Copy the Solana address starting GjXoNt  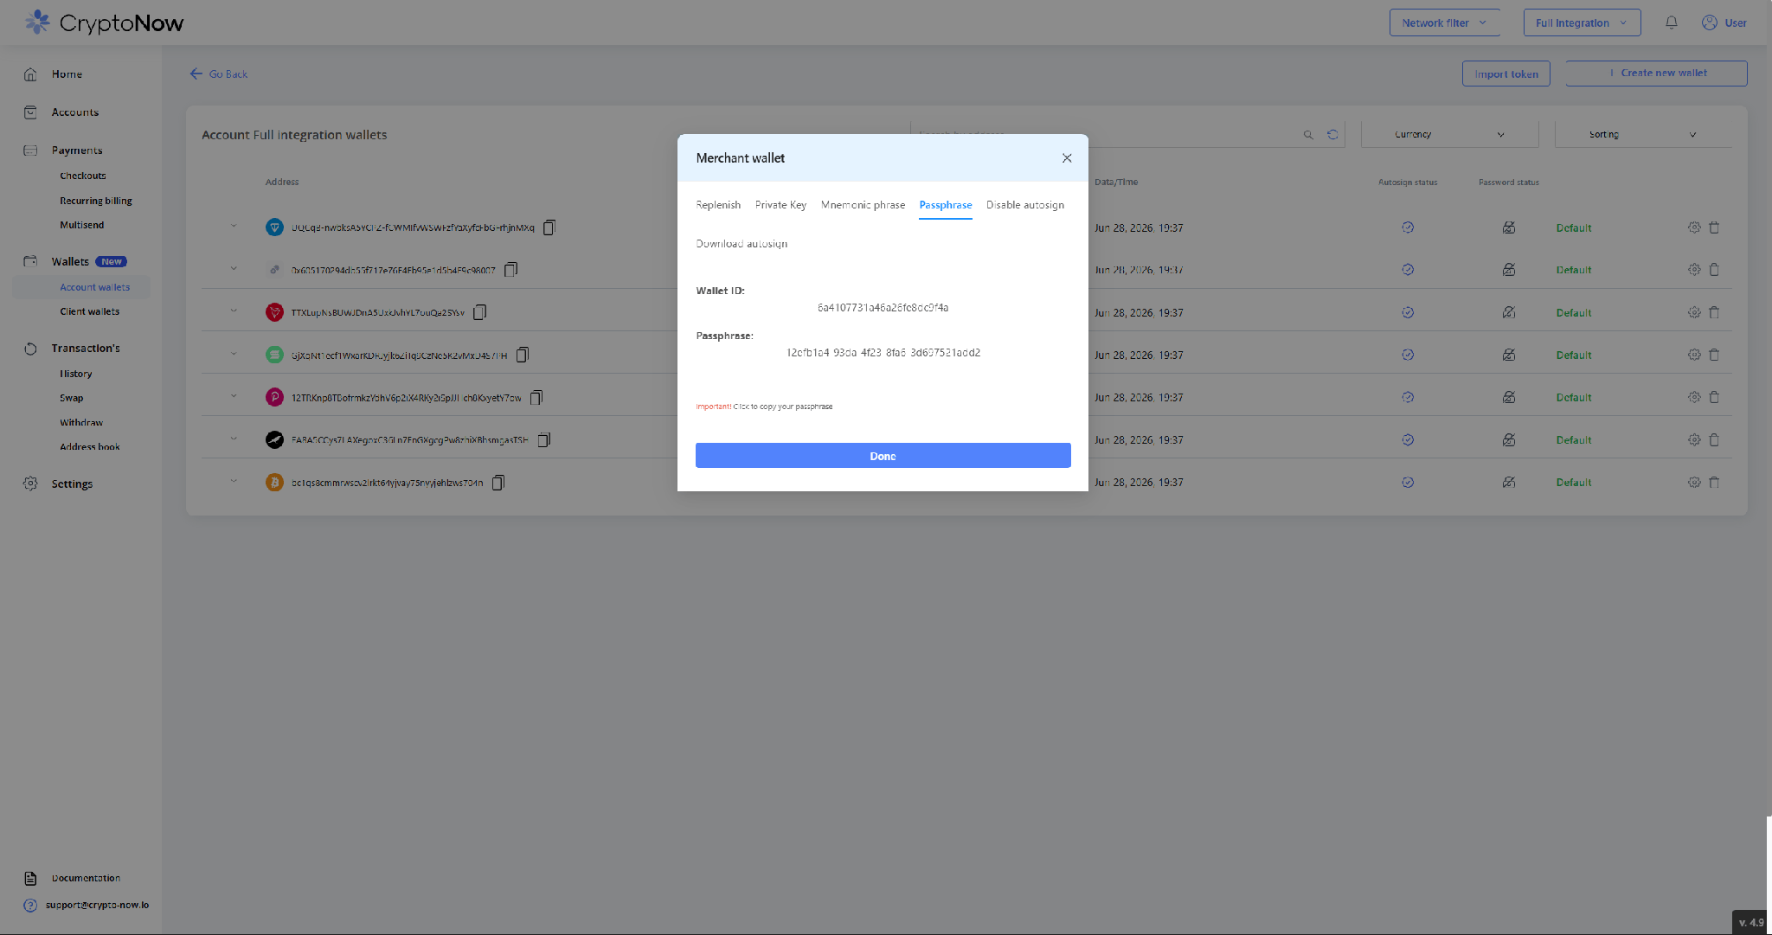[x=523, y=355]
